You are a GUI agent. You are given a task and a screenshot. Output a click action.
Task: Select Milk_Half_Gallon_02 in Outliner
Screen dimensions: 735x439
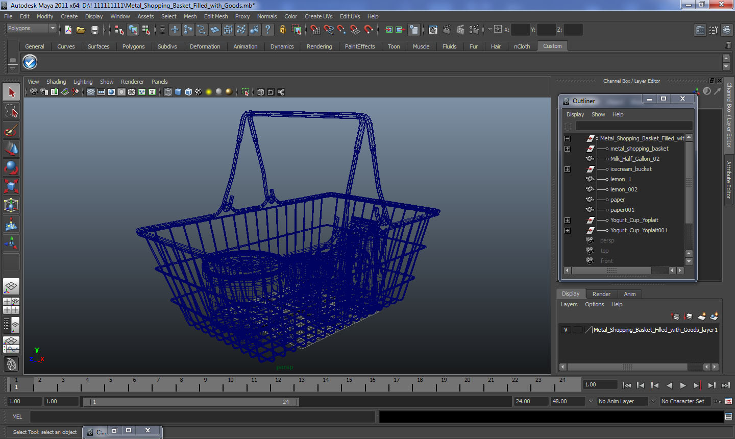coord(634,159)
